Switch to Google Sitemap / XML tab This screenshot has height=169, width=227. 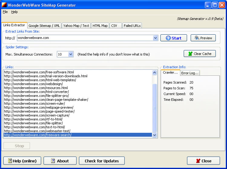click(x=44, y=26)
